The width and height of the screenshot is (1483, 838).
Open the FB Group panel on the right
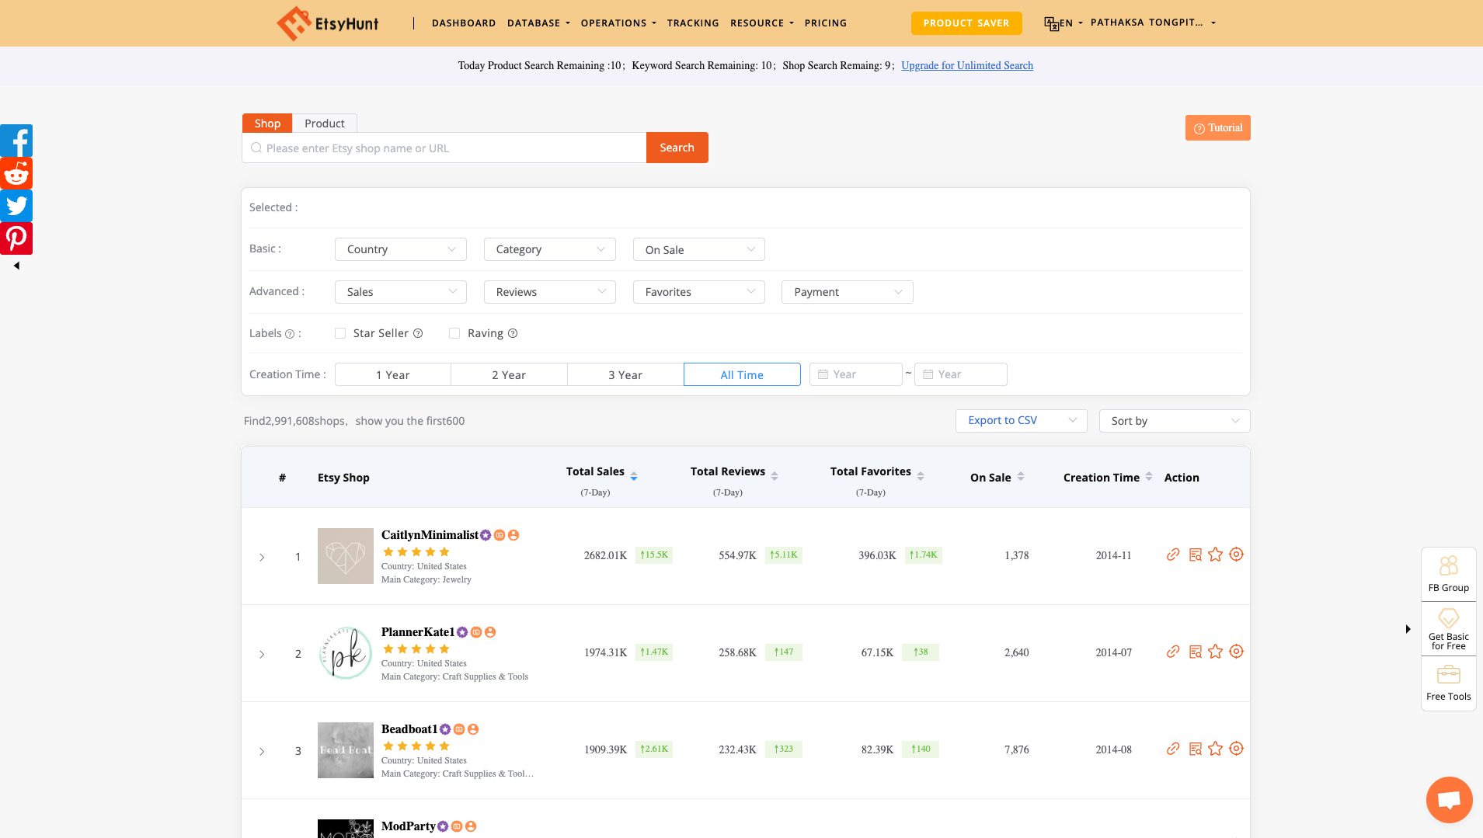click(x=1448, y=573)
